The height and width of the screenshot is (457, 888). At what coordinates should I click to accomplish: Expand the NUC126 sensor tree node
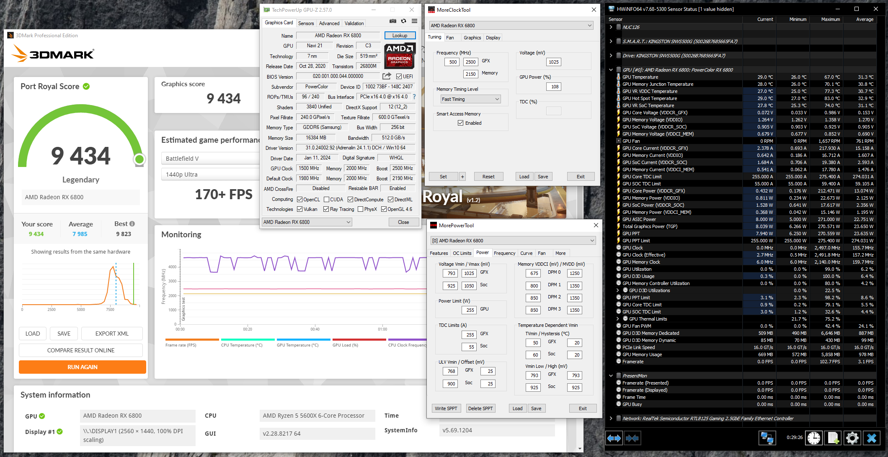coord(611,27)
